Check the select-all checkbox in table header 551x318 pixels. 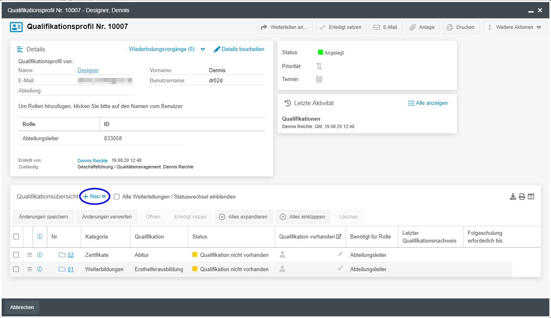tap(16, 236)
